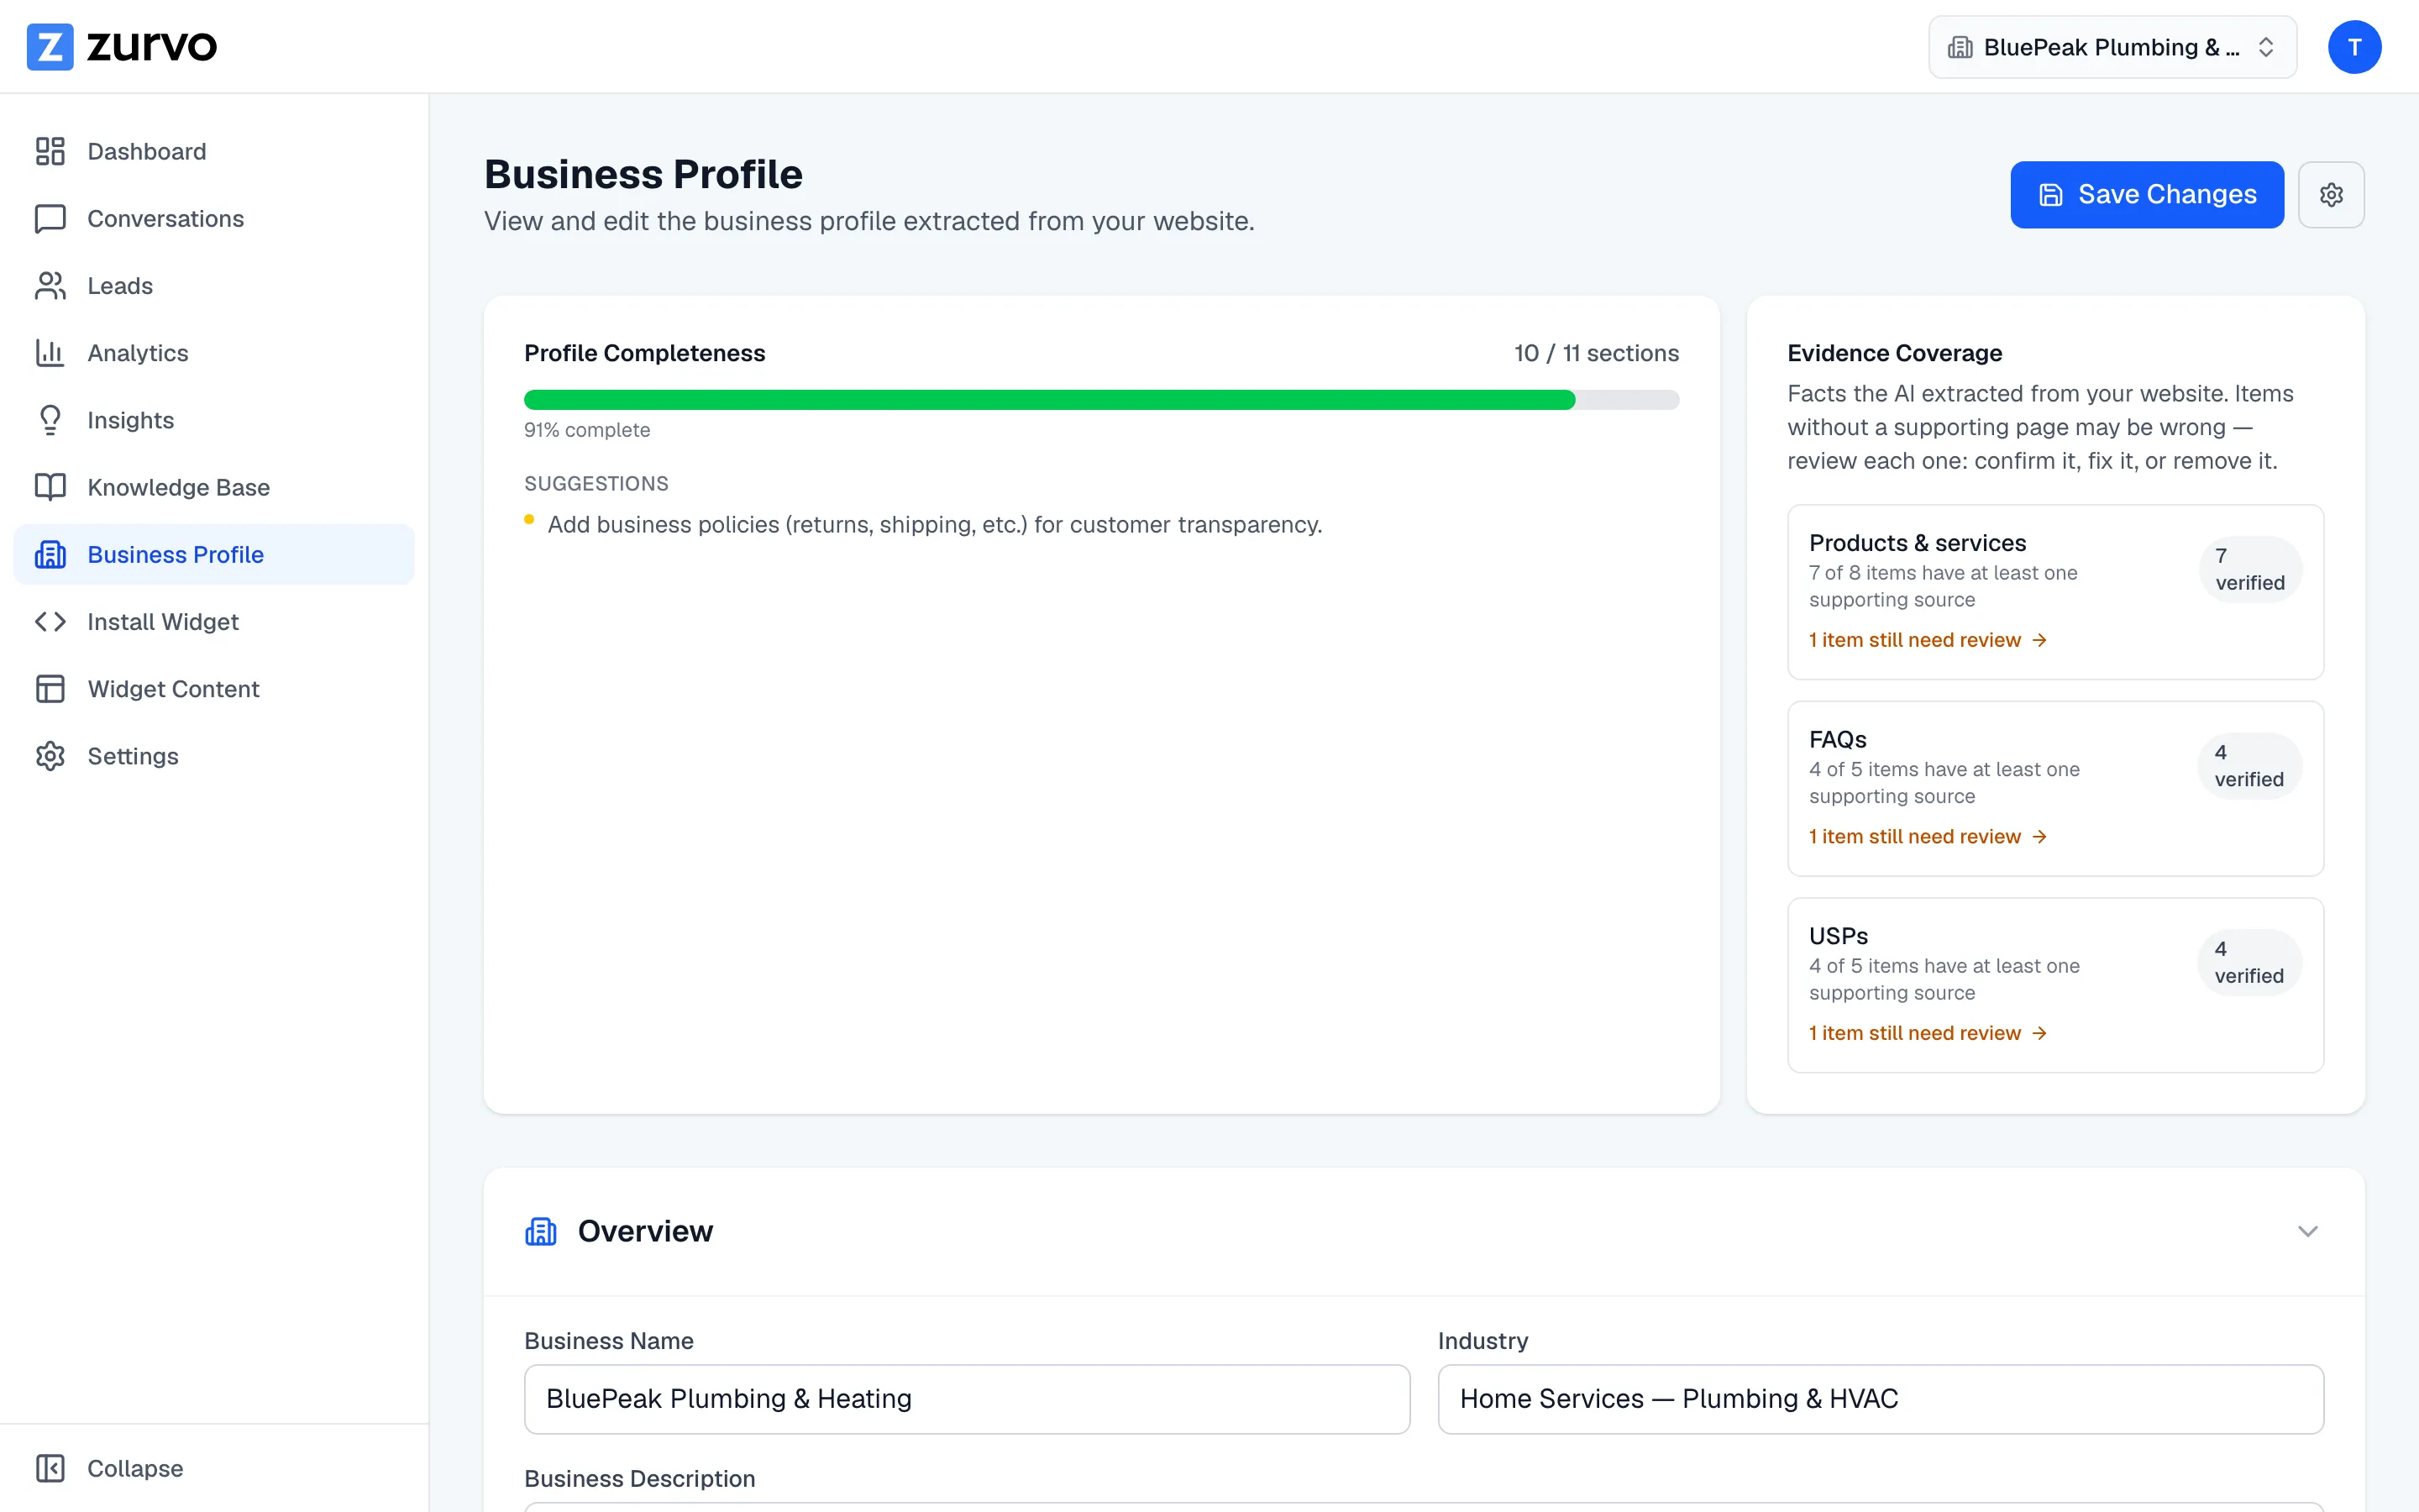Viewport: 2419px width, 1512px height.
Task: Review the Products & services item needing review
Action: pos(1927,640)
